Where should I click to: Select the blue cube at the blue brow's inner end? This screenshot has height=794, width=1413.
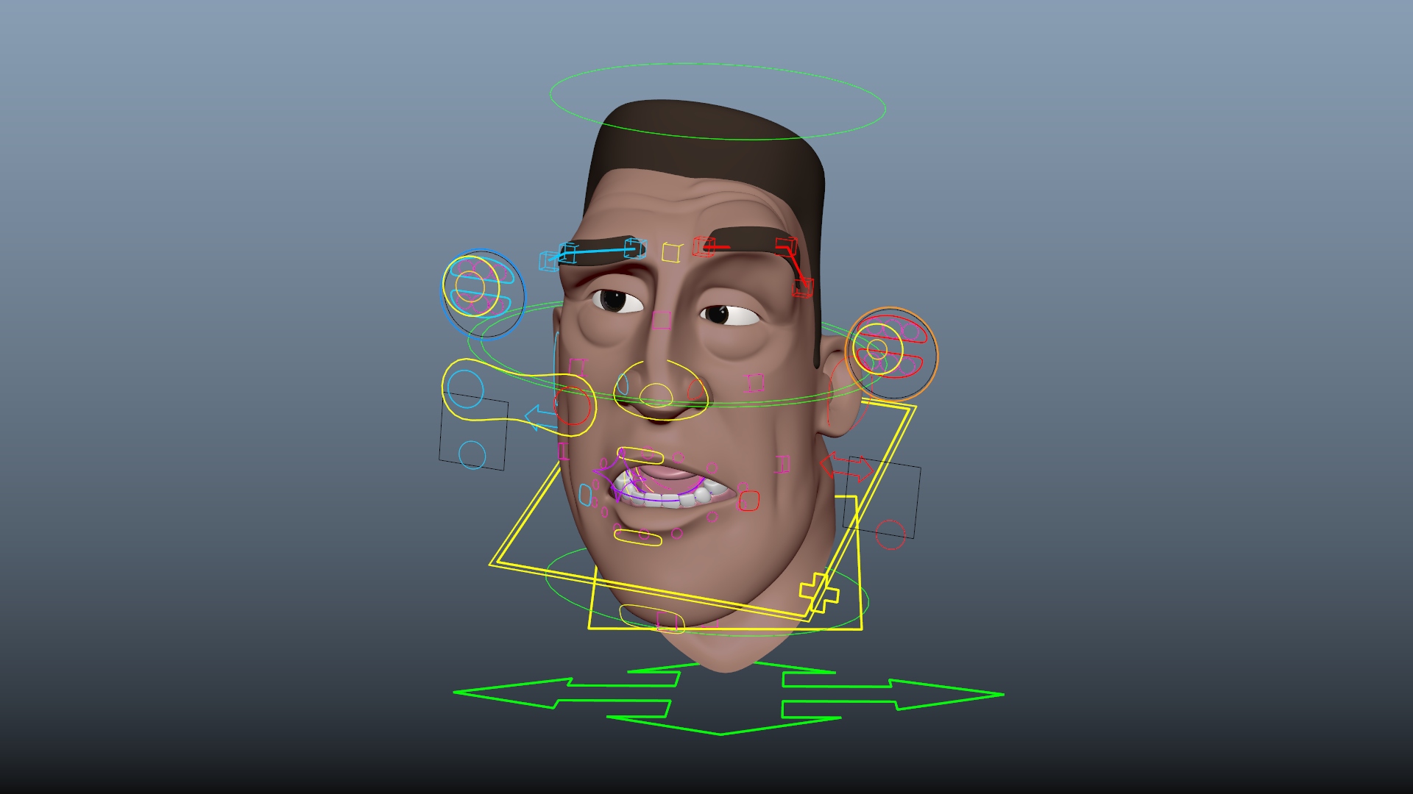coord(635,248)
